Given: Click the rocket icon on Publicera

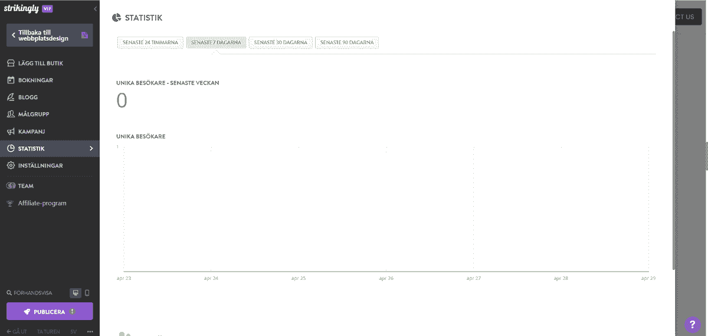Looking at the screenshot, I should tap(27, 311).
